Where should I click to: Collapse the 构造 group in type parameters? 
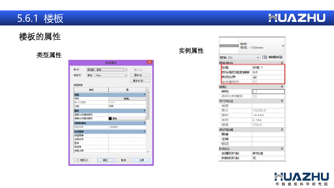144,94
